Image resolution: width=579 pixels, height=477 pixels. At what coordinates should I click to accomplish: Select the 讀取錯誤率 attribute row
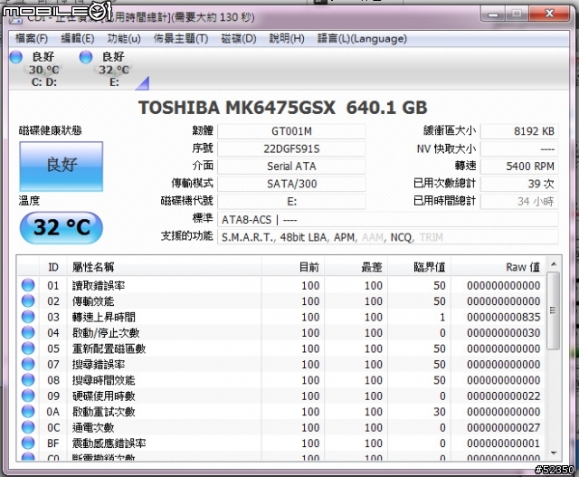pyautogui.click(x=281, y=285)
